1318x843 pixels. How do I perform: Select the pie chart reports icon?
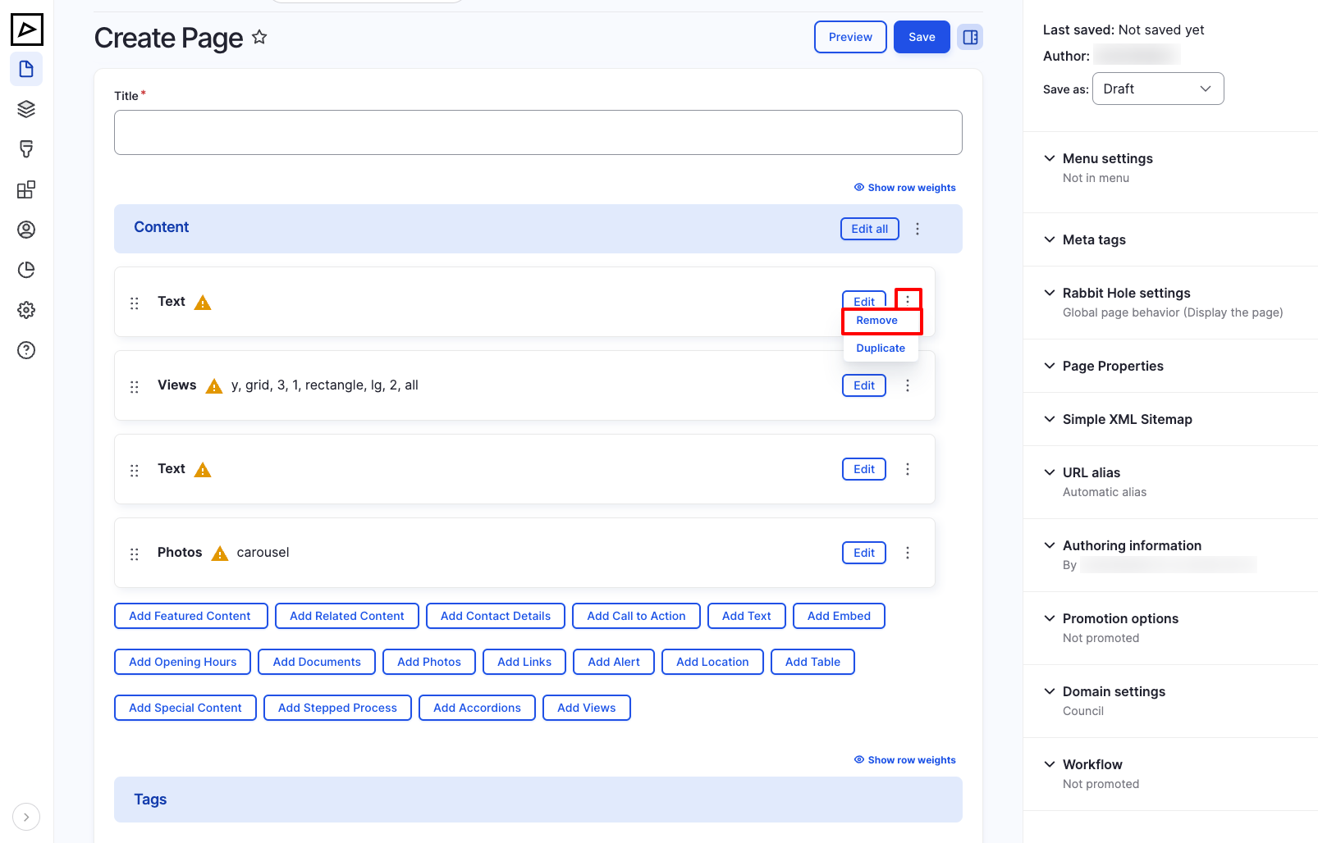(26, 270)
